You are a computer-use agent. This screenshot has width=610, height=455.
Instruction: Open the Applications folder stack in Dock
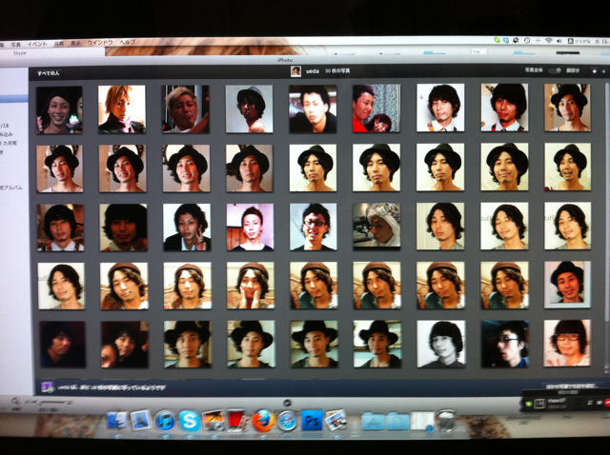pos(373,421)
